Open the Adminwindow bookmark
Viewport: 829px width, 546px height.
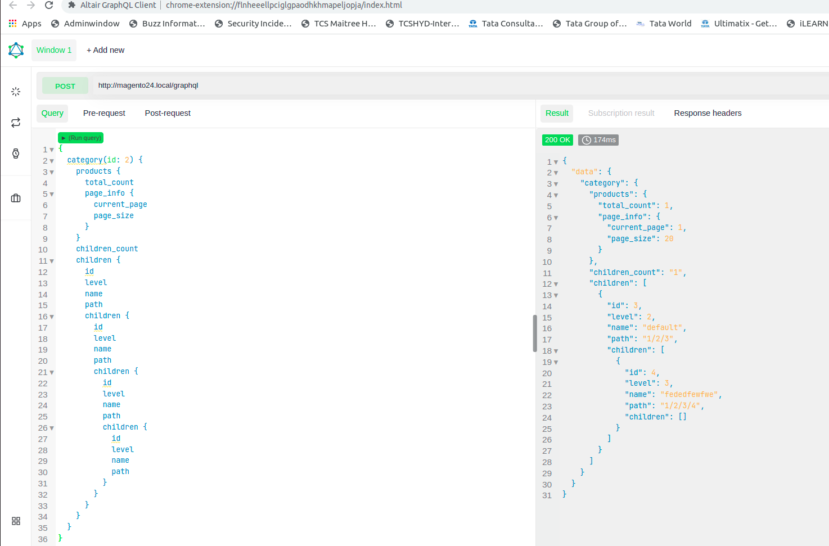[85, 24]
